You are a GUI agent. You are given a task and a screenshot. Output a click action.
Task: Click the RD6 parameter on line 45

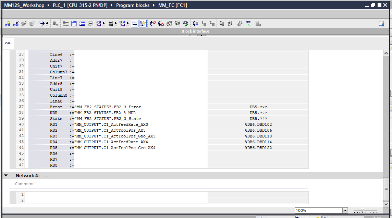point(53,154)
